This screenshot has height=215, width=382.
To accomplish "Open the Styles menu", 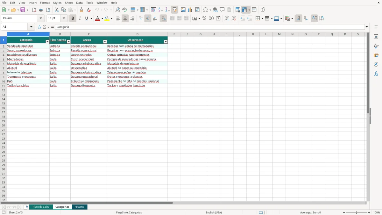I will pyautogui.click(x=57, y=3).
